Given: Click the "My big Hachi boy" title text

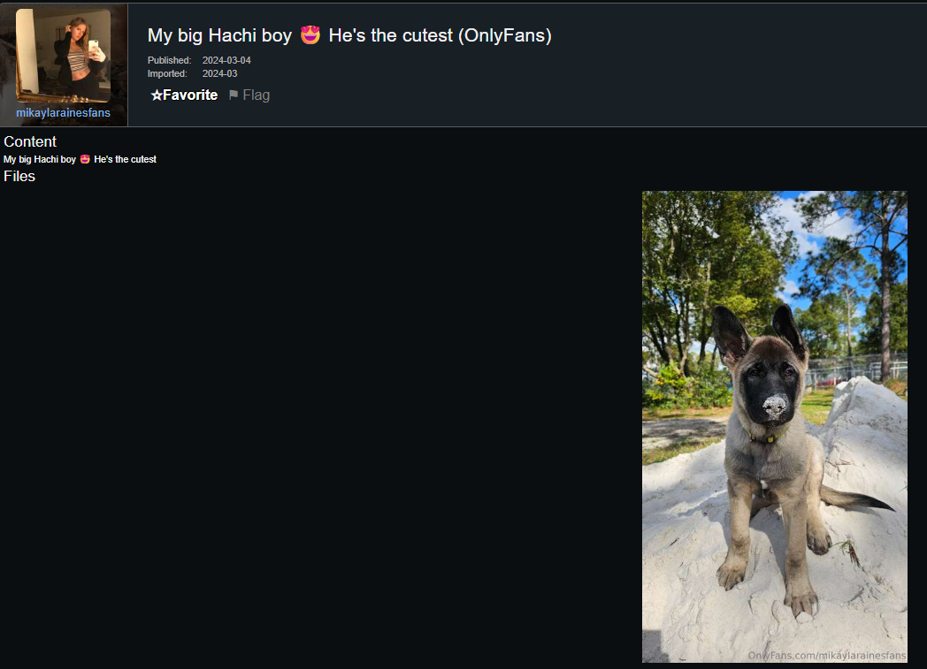Looking at the screenshot, I should click(x=219, y=35).
